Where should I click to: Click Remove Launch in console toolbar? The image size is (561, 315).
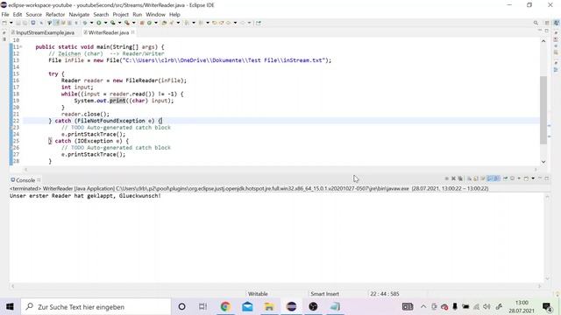click(453, 178)
